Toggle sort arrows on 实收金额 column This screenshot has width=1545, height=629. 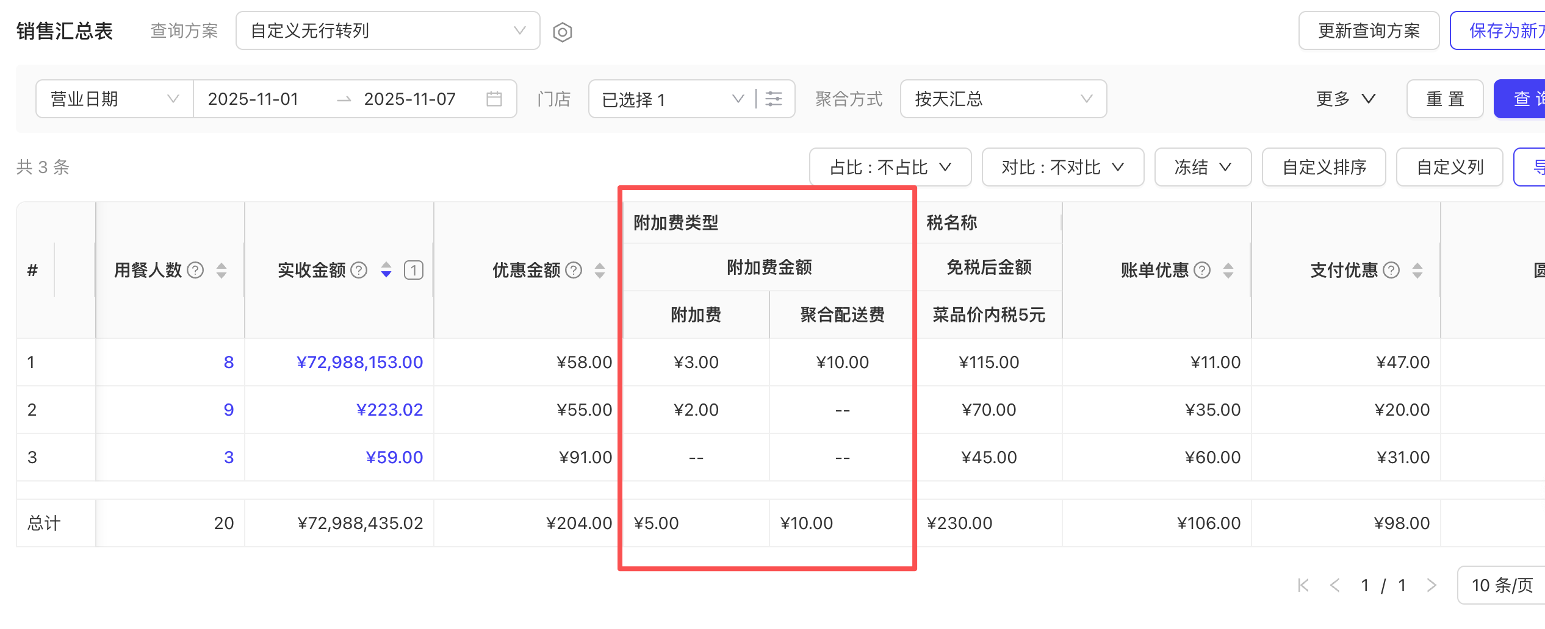[386, 270]
